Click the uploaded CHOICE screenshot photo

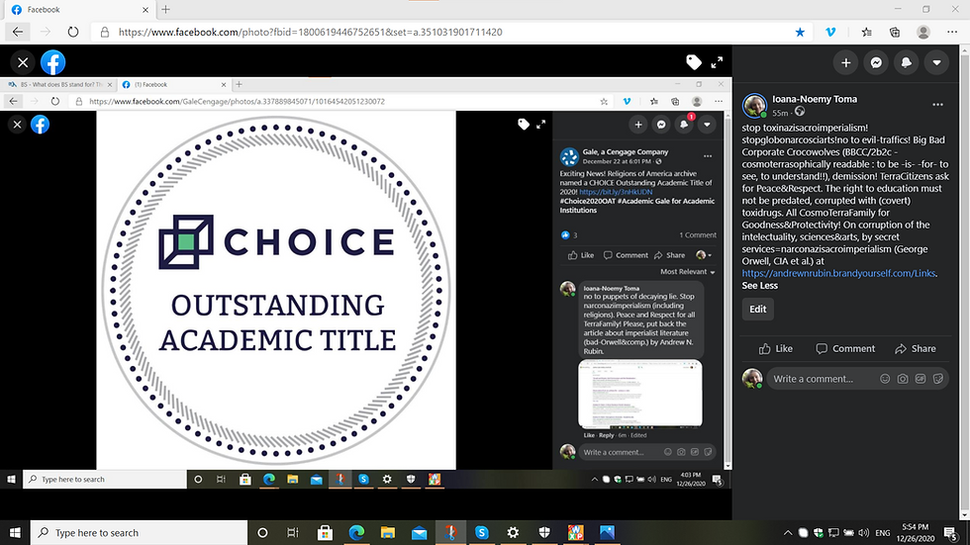click(365, 283)
